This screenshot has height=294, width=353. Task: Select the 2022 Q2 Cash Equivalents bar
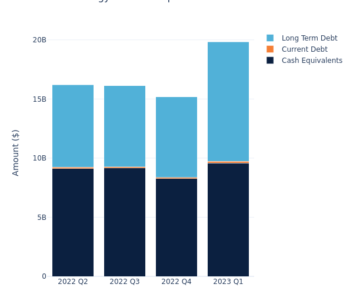click(73, 222)
